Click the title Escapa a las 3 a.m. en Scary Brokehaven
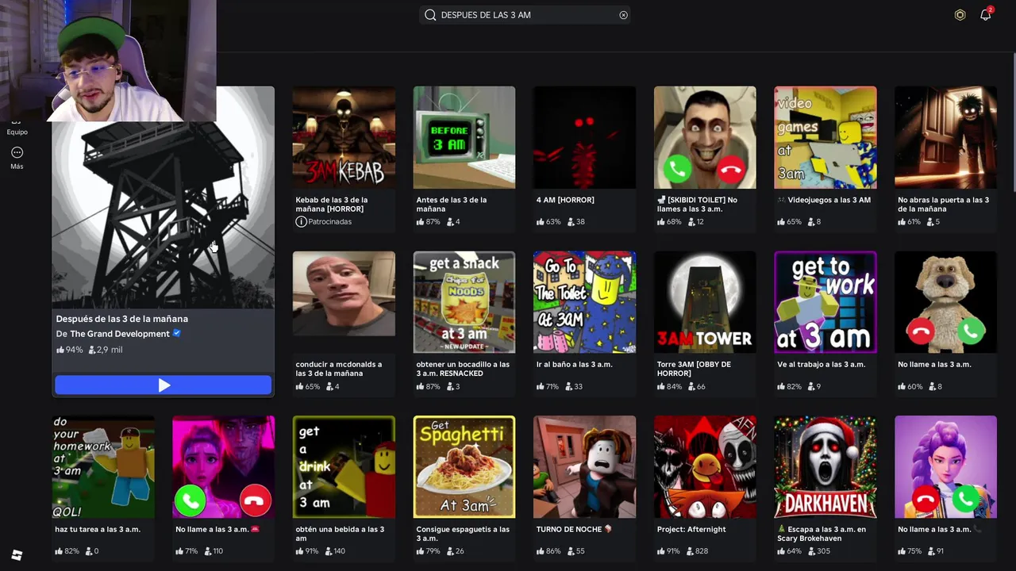 click(x=822, y=534)
